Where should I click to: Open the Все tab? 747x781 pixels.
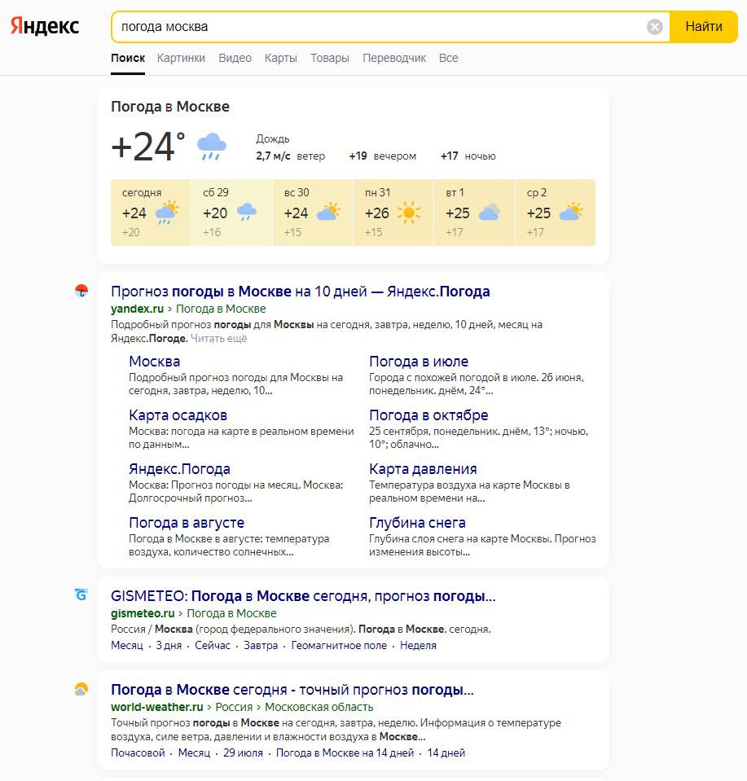449,58
